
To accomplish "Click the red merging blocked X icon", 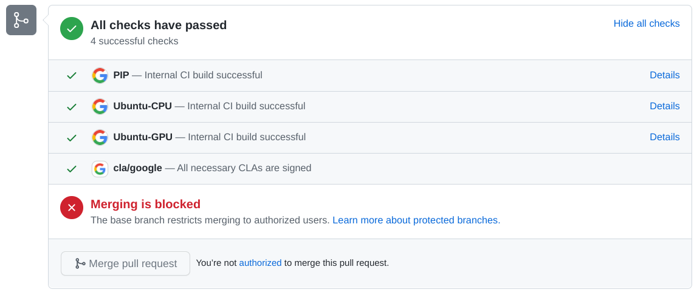I will pyautogui.click(x=72, y=208).
